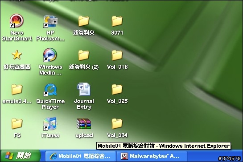Switch to Mobile01 Internet Explorer taskbar window
The height and width of the screenshot is (162, 243).
point(81,156)
